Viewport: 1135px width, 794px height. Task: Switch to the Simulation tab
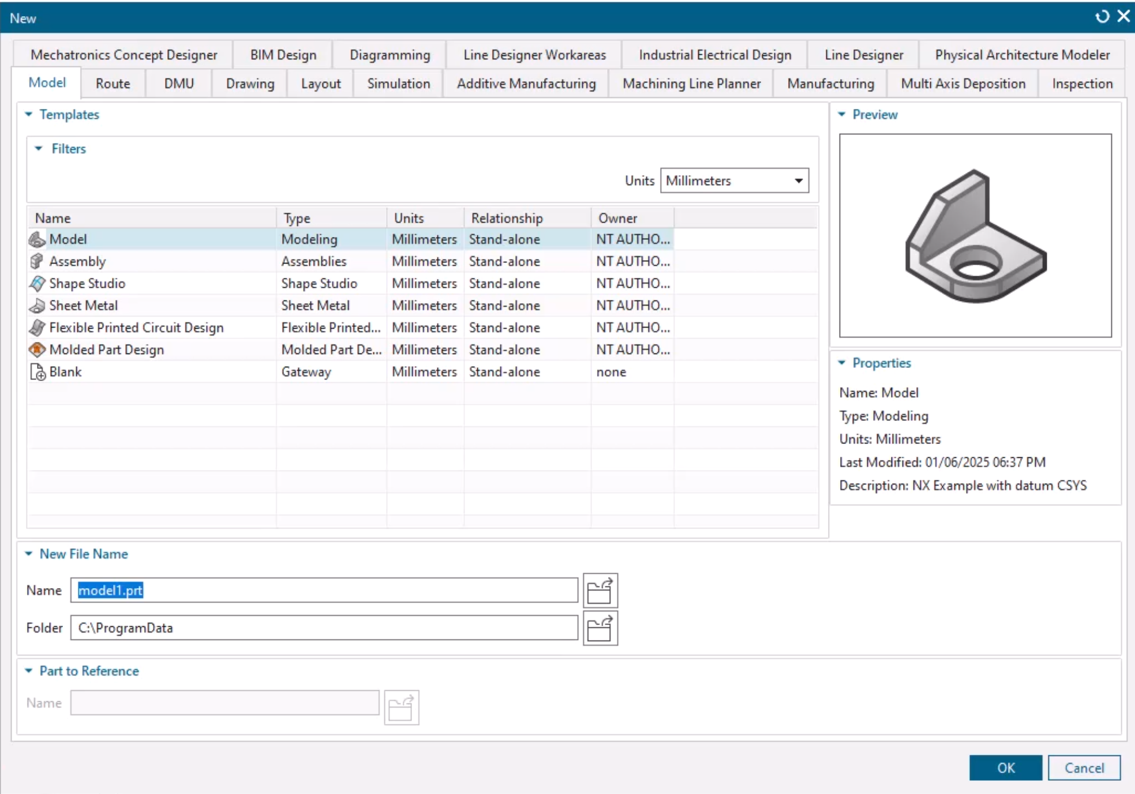click(398, 84)
